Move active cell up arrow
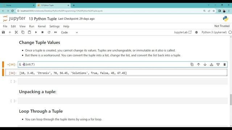 pos(198,64)
